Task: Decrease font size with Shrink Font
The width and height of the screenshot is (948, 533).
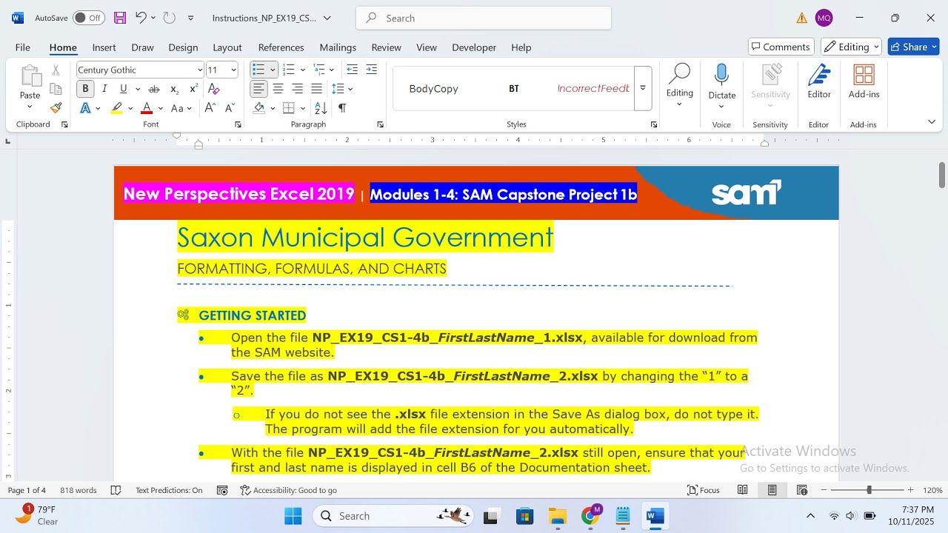Action: 229,108
